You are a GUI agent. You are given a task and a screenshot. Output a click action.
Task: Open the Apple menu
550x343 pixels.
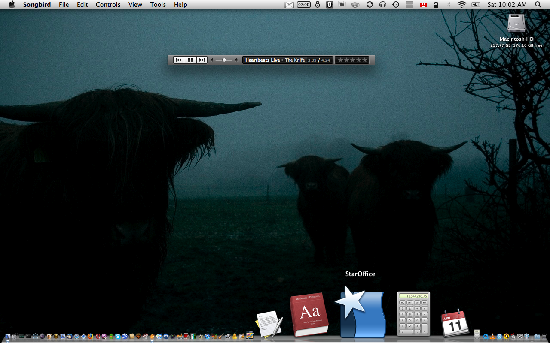12,5
